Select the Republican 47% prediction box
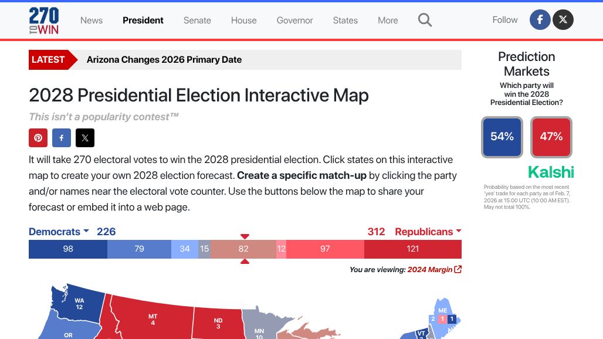 tap(551, 137)
